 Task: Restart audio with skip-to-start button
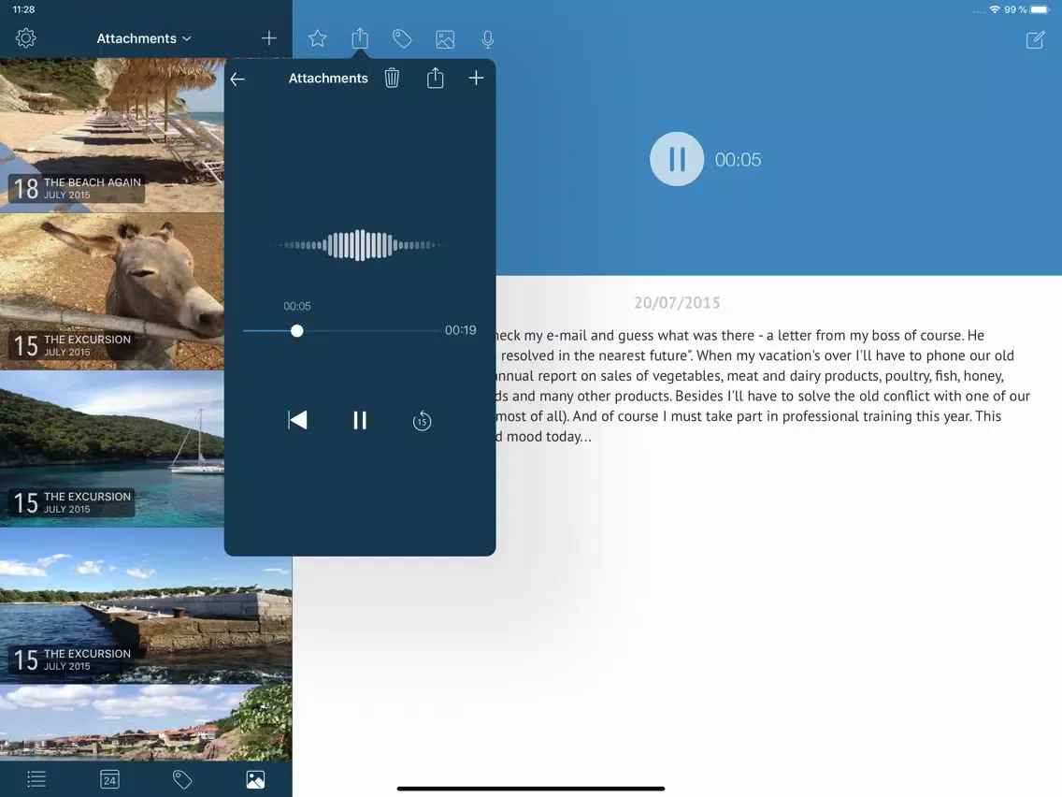(297, 421)
